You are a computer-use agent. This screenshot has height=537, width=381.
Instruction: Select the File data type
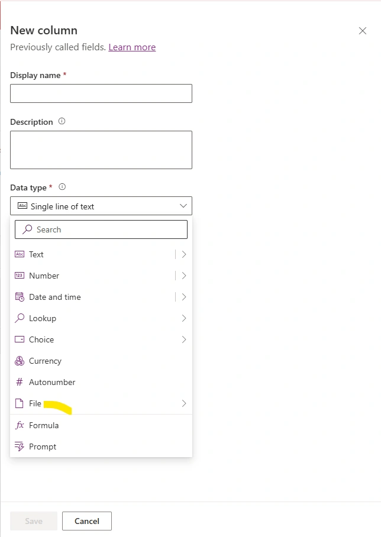coord(101,403)
